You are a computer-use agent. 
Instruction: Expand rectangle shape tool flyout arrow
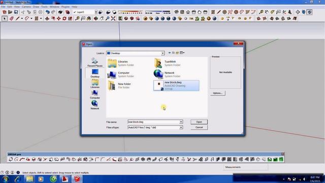[41, 18]
